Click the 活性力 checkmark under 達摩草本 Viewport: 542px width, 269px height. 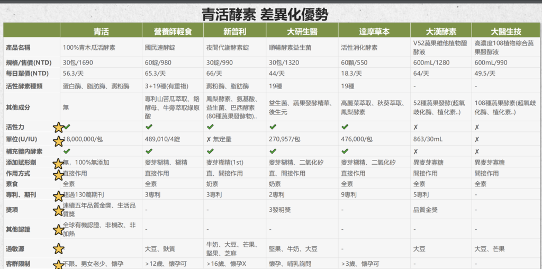click(345, 127)
